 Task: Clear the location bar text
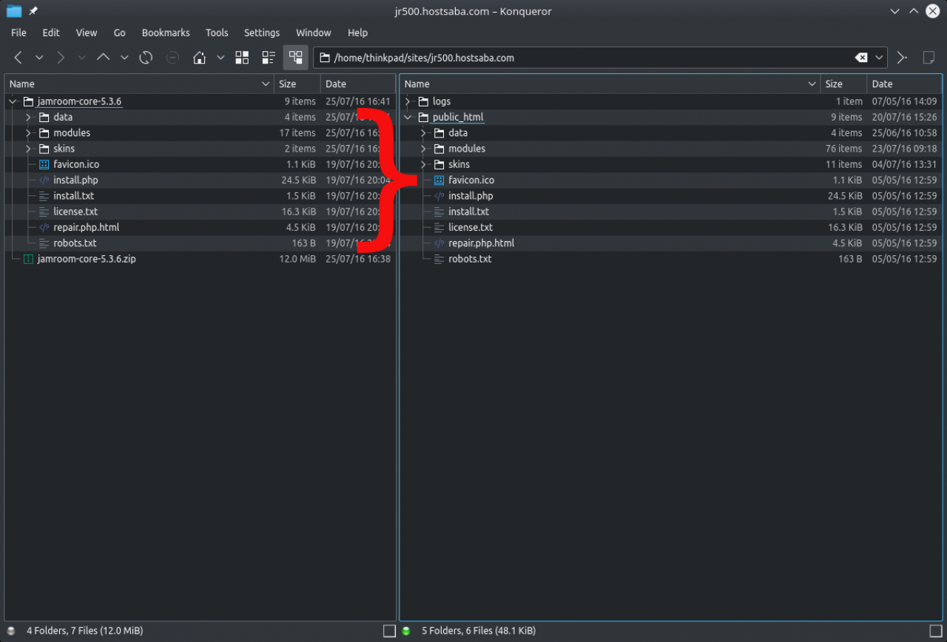point(861,58)
